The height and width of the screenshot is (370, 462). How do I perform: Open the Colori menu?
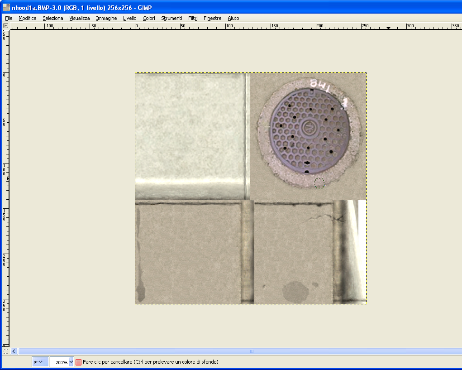(x=149, y=18)
